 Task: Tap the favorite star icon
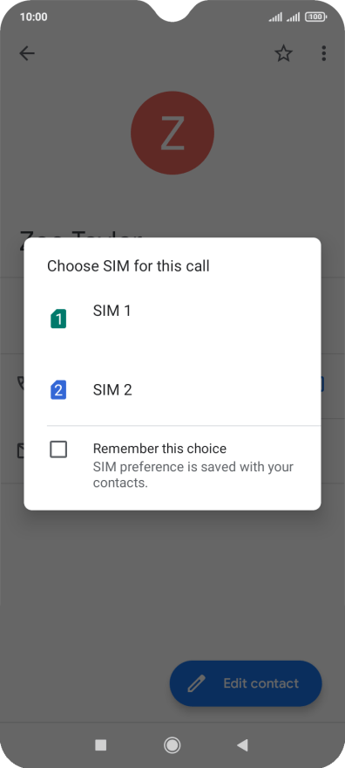pyautogui.click(x=283, y=53)
